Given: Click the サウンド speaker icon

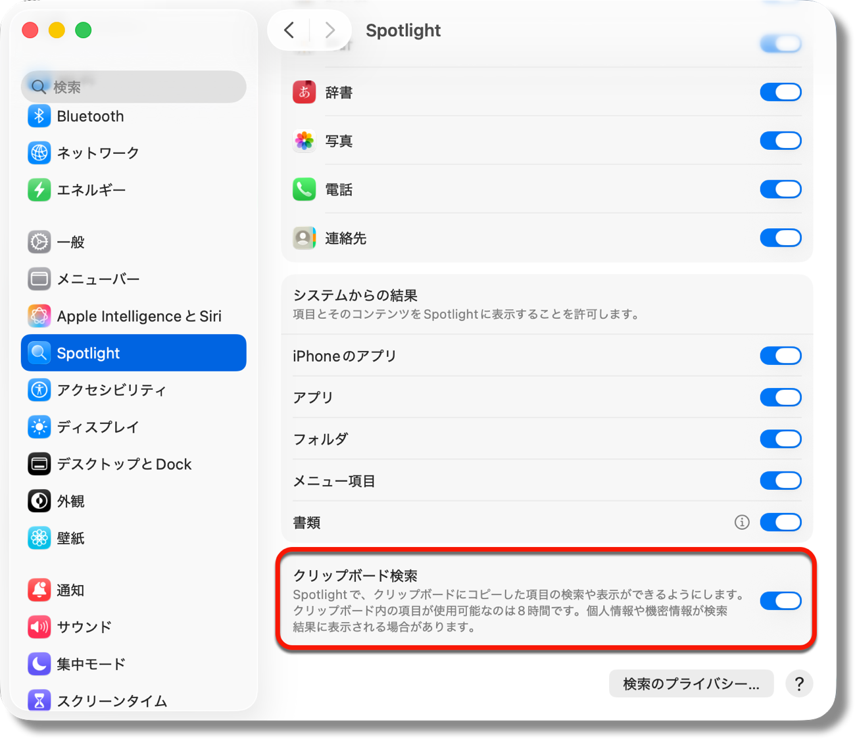Looking at the screenshot, I should [39, 627].
